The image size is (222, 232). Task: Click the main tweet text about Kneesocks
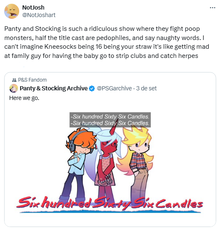click(x=107, y=42)
